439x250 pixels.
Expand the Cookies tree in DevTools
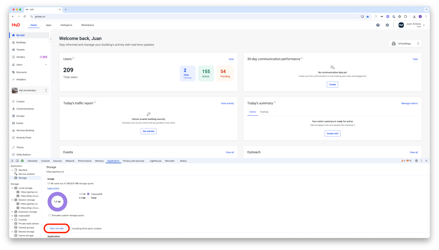(x=12, y=220)
